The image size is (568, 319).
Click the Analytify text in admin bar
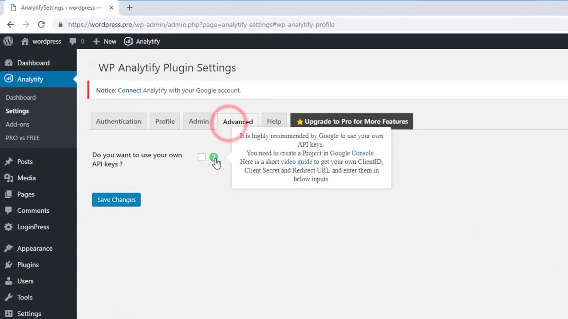click(148, 41)
